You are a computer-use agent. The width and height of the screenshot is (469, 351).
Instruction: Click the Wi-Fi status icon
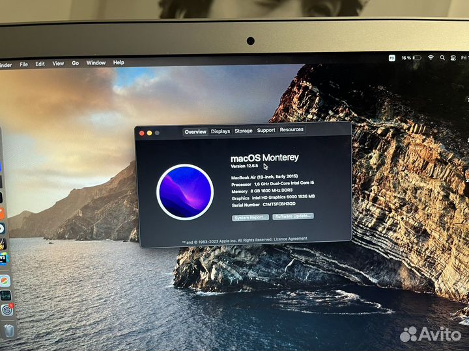pyautogui.click(x=431, y=58)
